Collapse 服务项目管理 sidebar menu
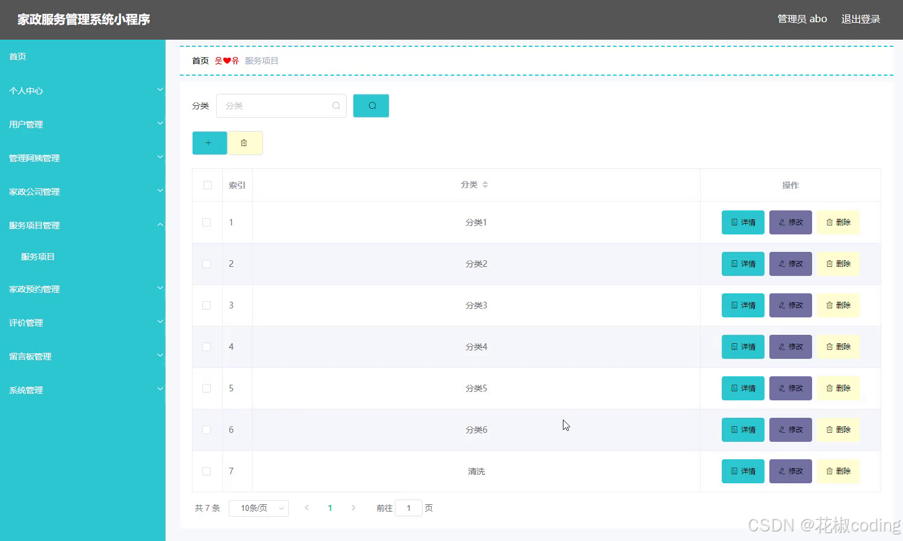903x541 pixels. (x=82, y=225)
